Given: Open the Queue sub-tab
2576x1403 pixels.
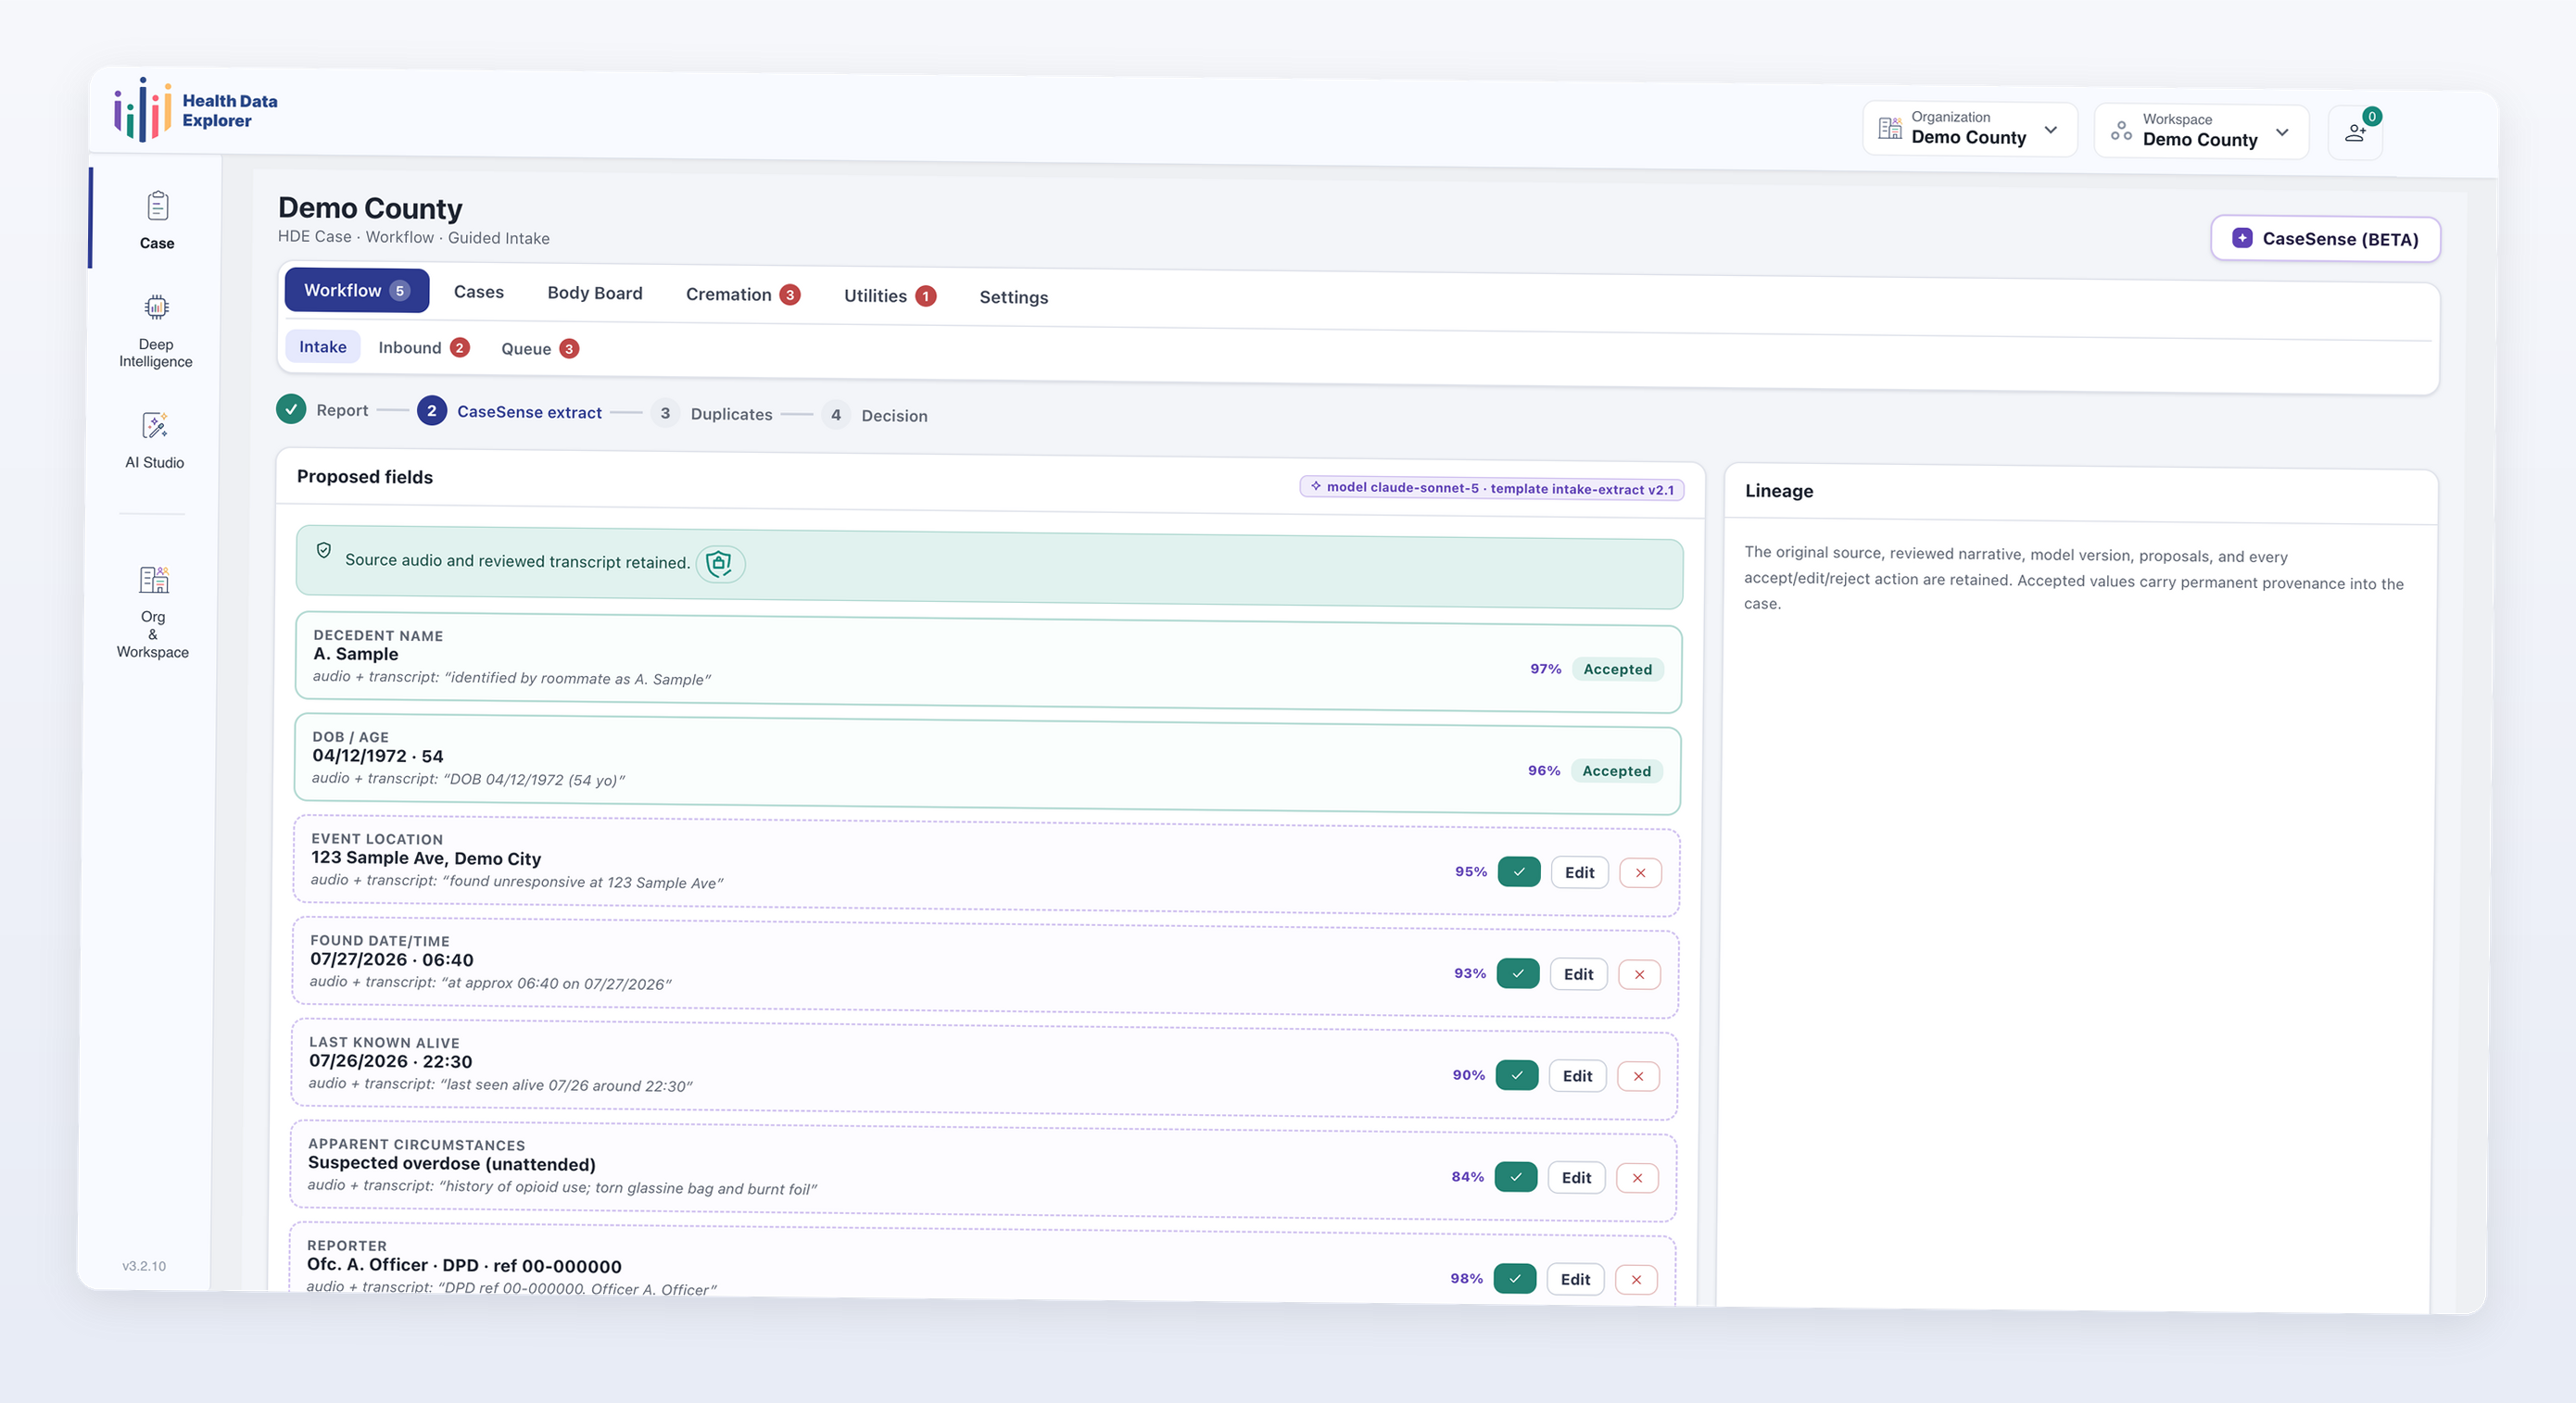Looking at the screenshot, I should point(539,349).
